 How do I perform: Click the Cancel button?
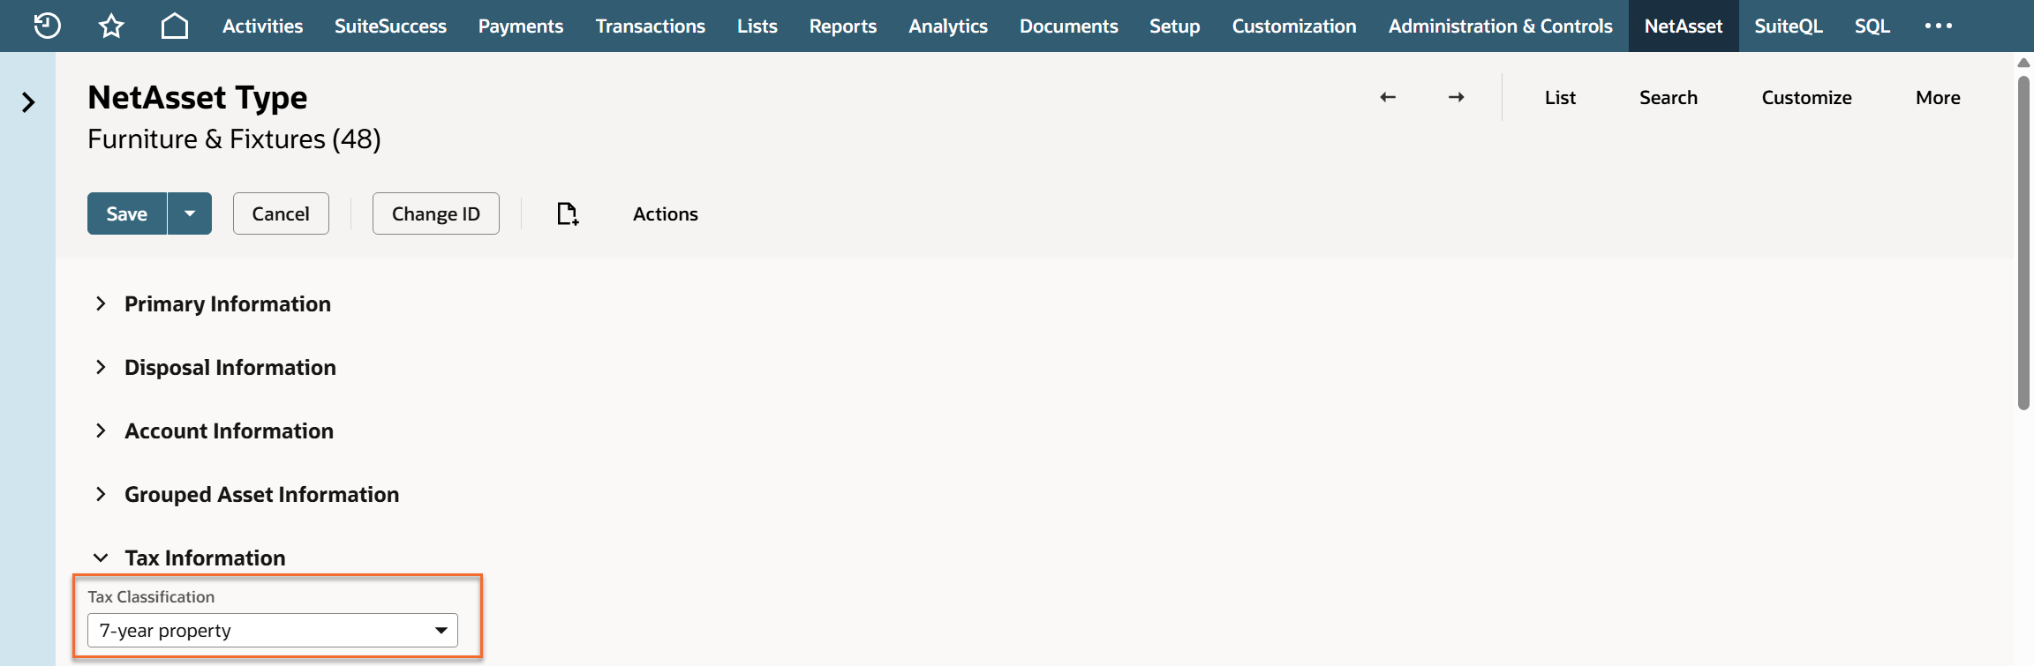coord(281,213)
